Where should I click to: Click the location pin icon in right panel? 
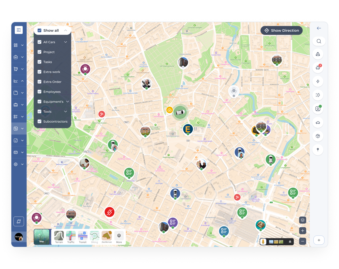pos(318,150)
